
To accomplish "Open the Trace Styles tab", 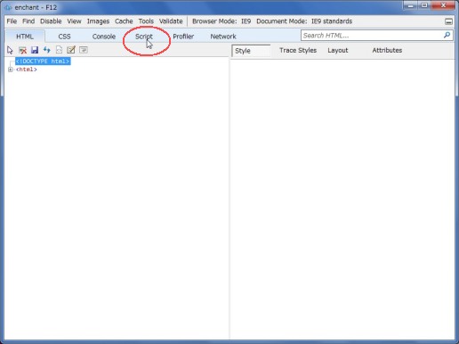I will (298, 51).
